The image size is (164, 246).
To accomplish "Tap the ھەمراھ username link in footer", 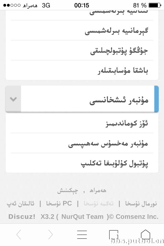I will click(x=98, y=190).
